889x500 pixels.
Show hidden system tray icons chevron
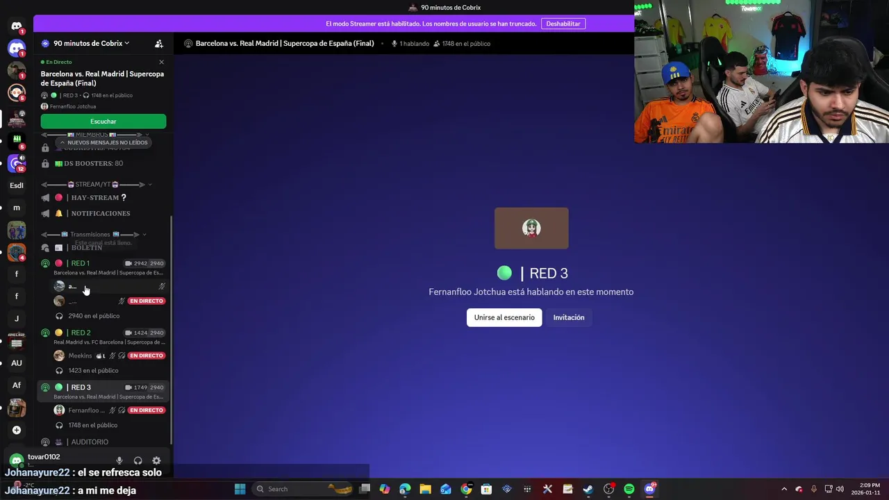pos(784,489)
